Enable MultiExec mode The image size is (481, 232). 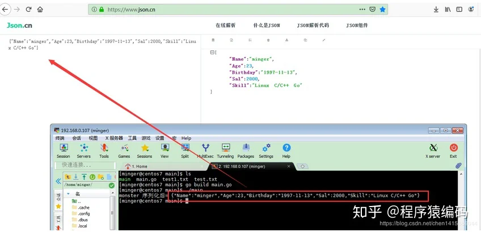(205, 151)
